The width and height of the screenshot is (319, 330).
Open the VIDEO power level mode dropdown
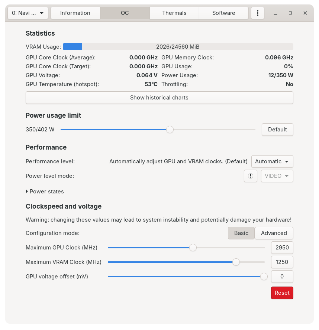tap(277, 176)
